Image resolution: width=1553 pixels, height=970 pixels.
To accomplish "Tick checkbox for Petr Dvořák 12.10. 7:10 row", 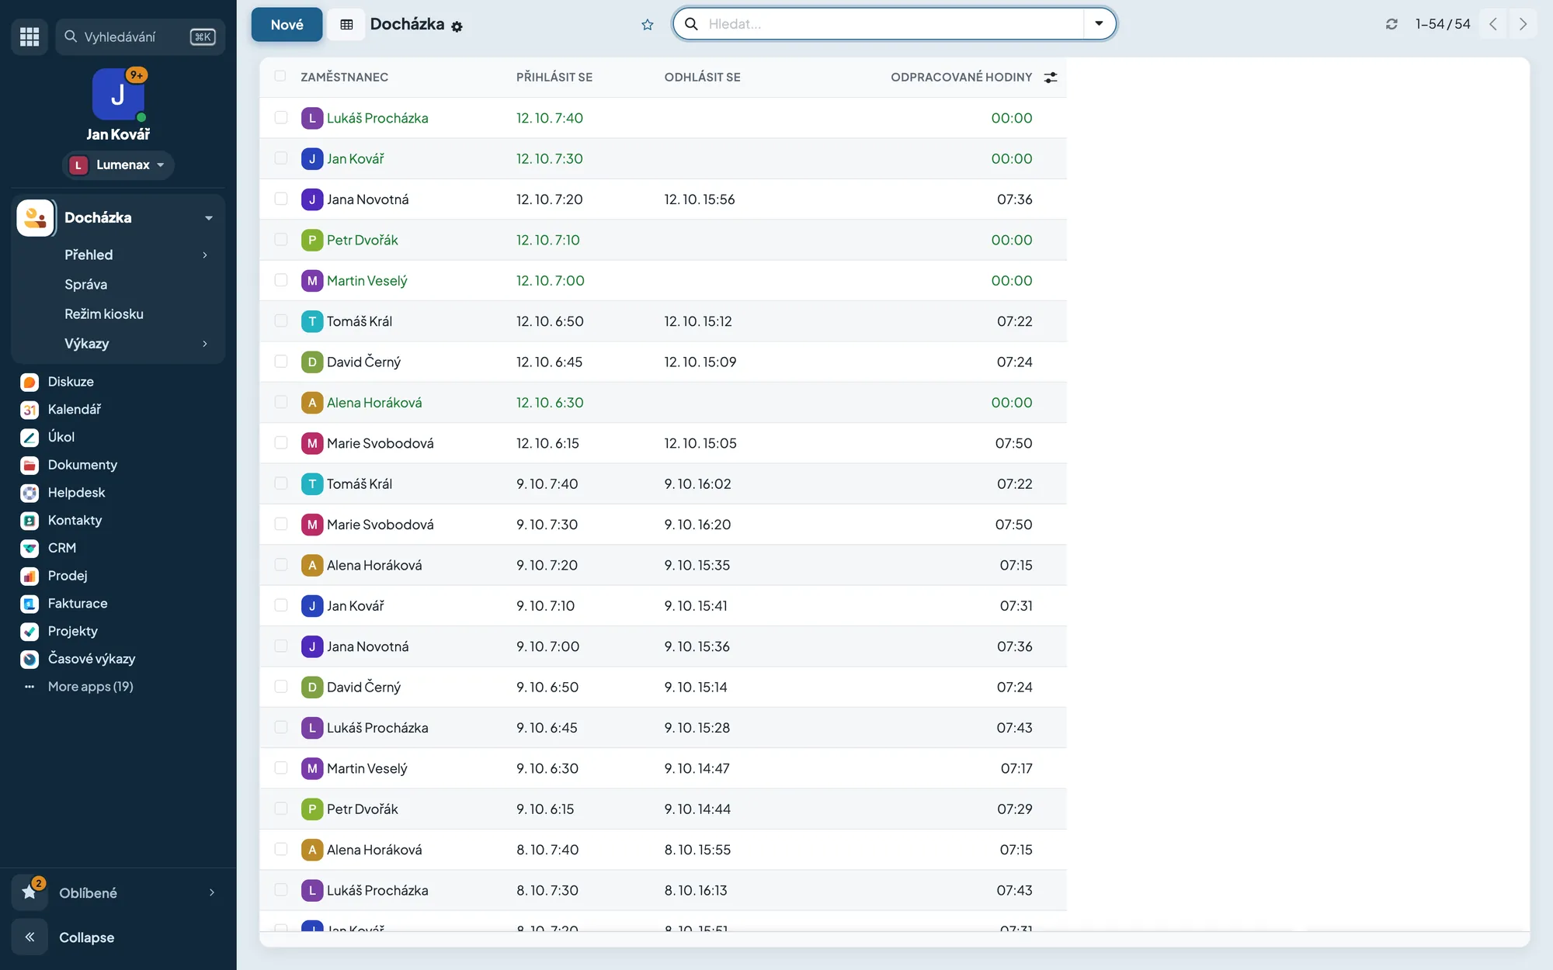I will pyautogui.click(x=281, y=240).
